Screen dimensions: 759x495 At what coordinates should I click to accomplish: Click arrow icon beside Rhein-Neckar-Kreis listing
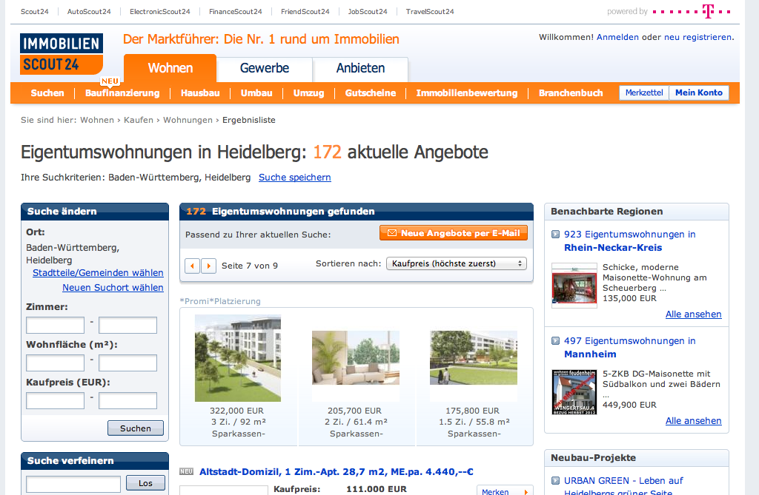556,235
